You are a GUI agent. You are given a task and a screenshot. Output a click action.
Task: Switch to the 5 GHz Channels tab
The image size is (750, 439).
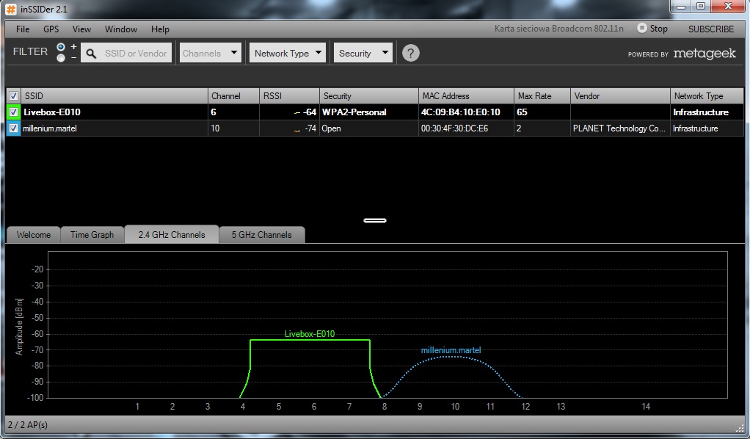(x=262, y=235)
